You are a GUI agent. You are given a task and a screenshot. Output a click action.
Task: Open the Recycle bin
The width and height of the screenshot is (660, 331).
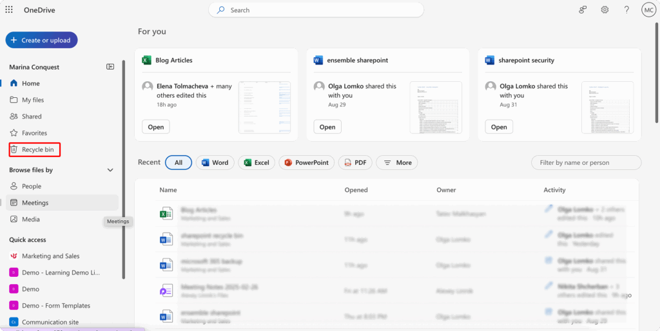[35, 149]
